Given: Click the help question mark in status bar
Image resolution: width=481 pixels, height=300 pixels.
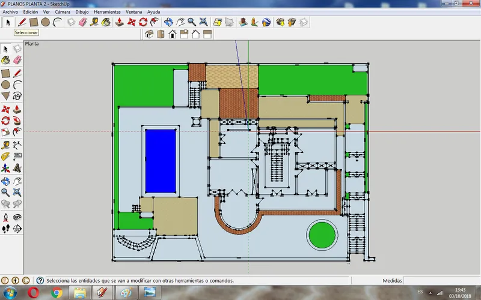Looking at the screenshot, I should tap(40, 280).
